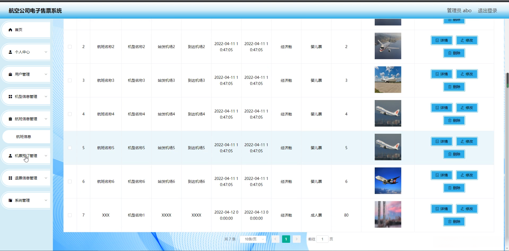The width and height of the screenshot is (509, 251).
Task: Click 修改 for the XXX flight
Action: pos(467,209)
